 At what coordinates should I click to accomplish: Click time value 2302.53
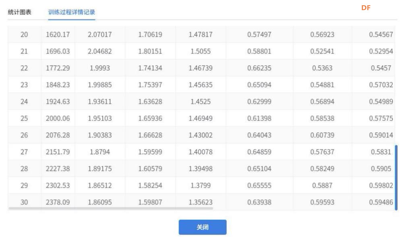[58, 185]
